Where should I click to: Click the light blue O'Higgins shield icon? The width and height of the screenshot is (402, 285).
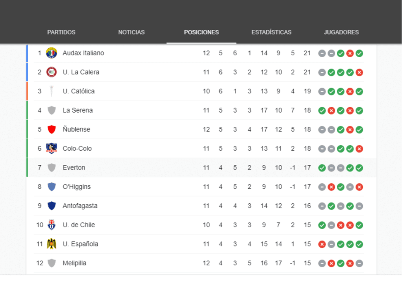pos(51,186)
